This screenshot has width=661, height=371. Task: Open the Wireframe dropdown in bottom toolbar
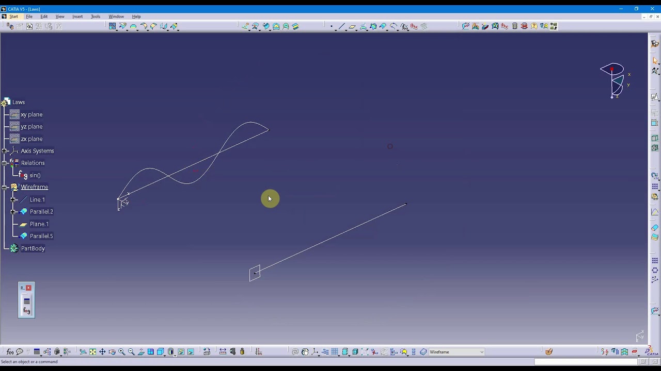pos(482,352)
